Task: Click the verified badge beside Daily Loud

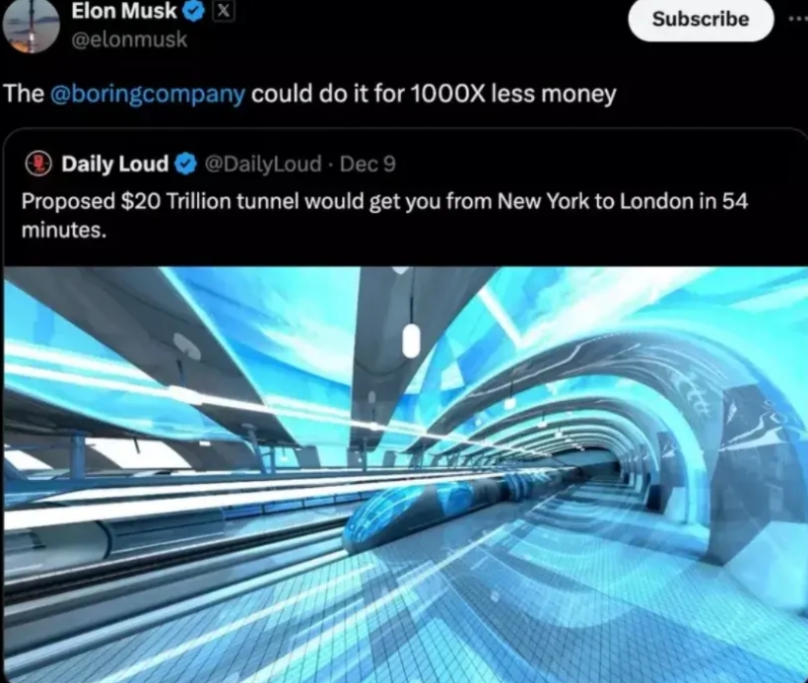Action: [x=186, y=164]
